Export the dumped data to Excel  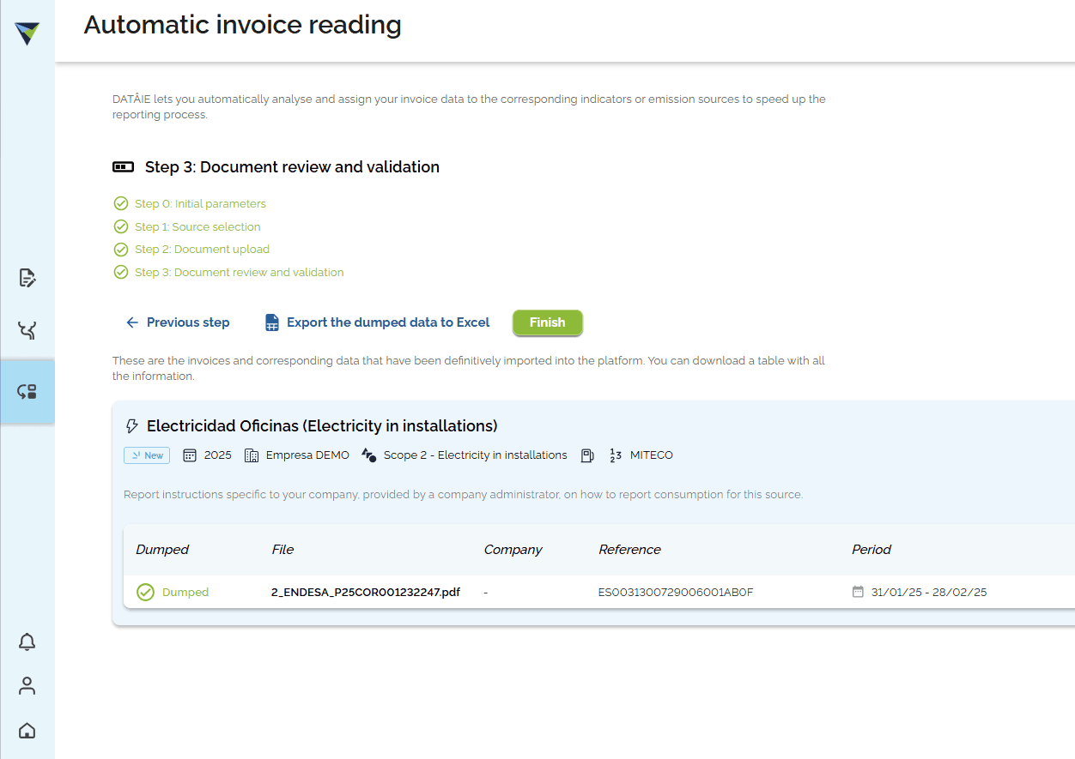pyautogui.click(x=377, y=322)
